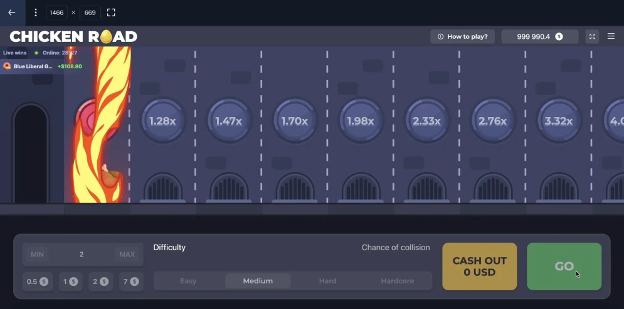Select Hard difficulty
Screen dimensions: 624x309
(327, 281)
